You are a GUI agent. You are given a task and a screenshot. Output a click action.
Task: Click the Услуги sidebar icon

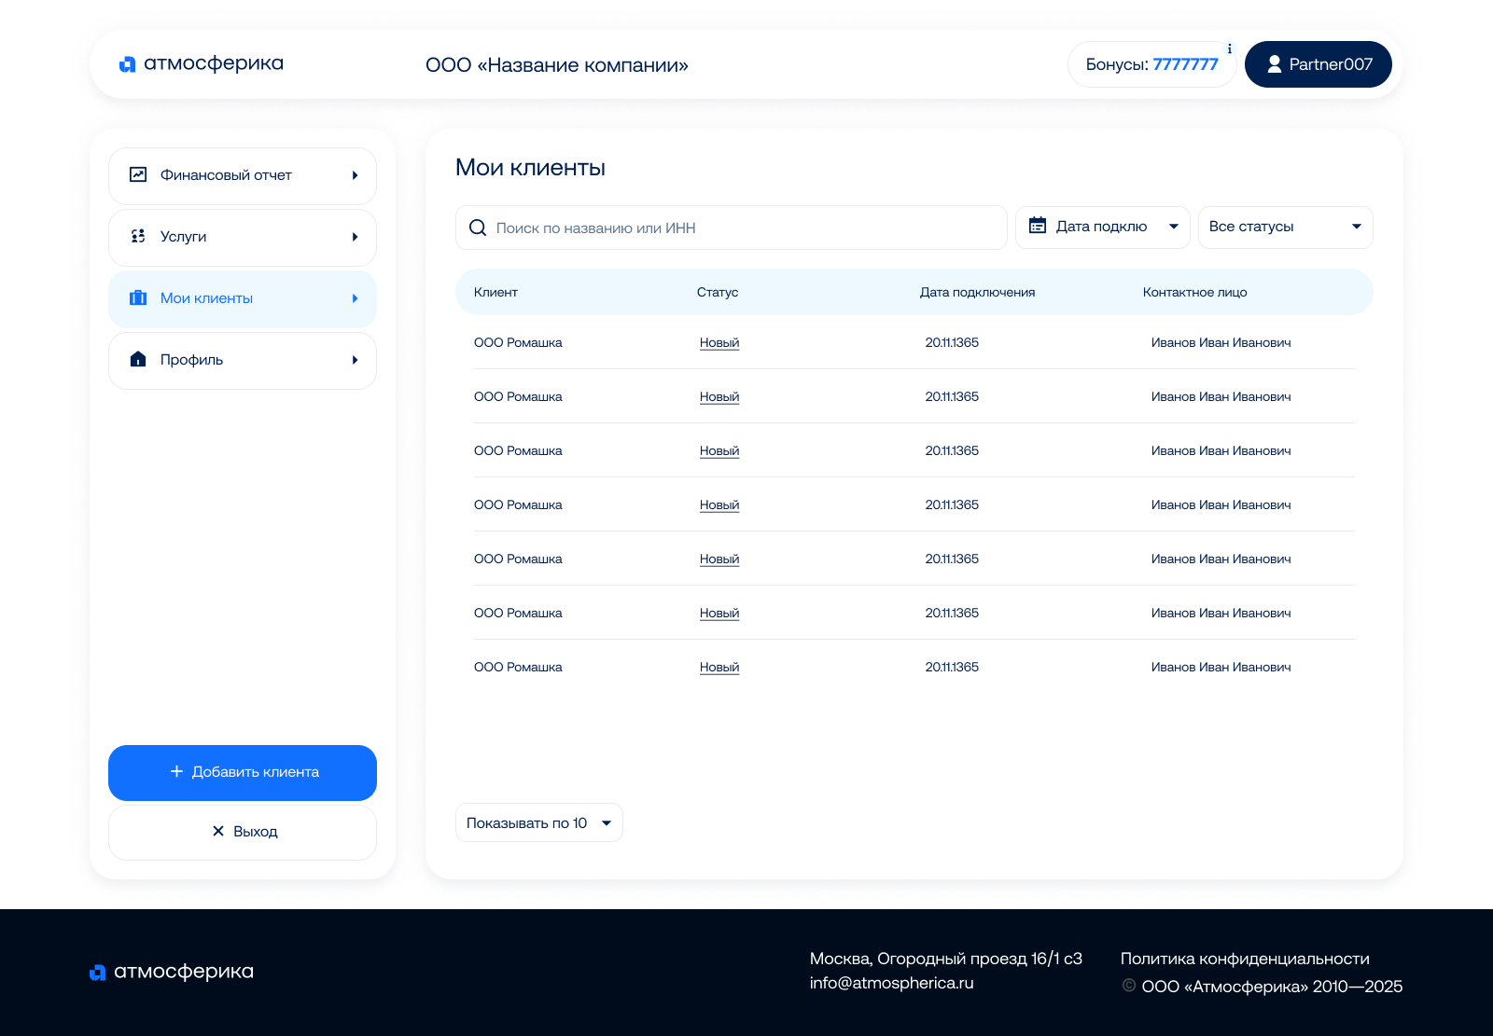click(x=138, y=236)
